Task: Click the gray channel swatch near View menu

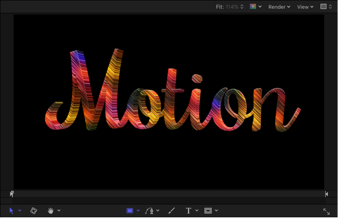Action: pos(324,6)
